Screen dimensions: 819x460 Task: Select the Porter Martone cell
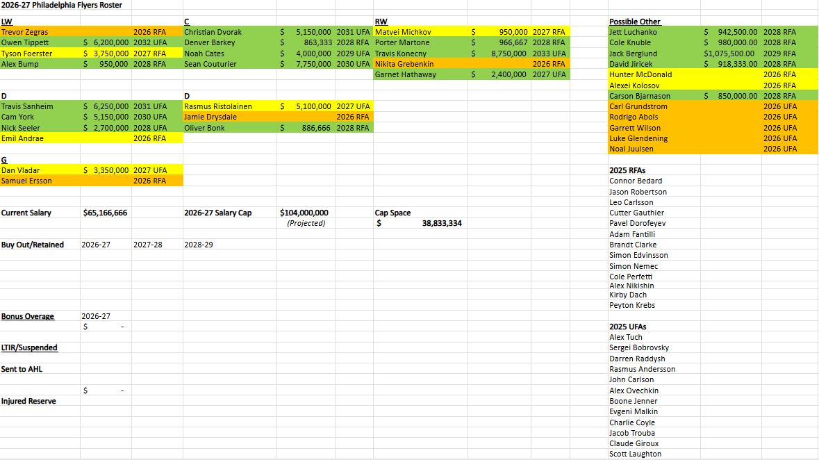coord(421,42)
